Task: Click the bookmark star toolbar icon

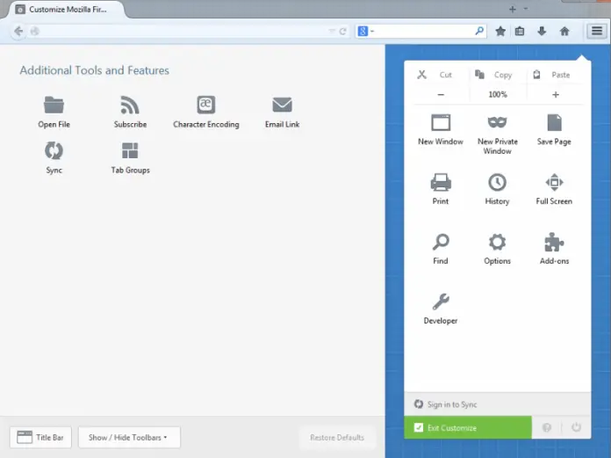Action: (x=500, y=31)
